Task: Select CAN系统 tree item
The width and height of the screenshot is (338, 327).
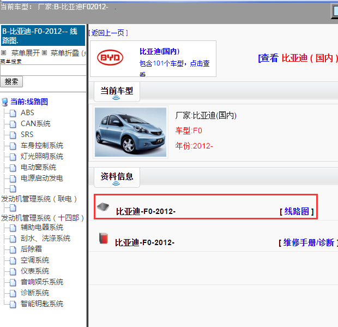Action: (35, 124)
